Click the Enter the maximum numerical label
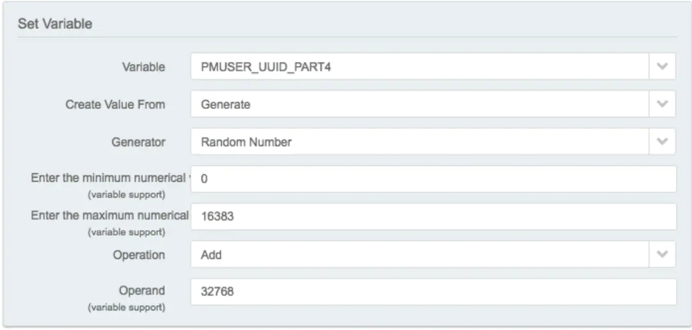Screen dimensions: 692x330 point(110,215)
